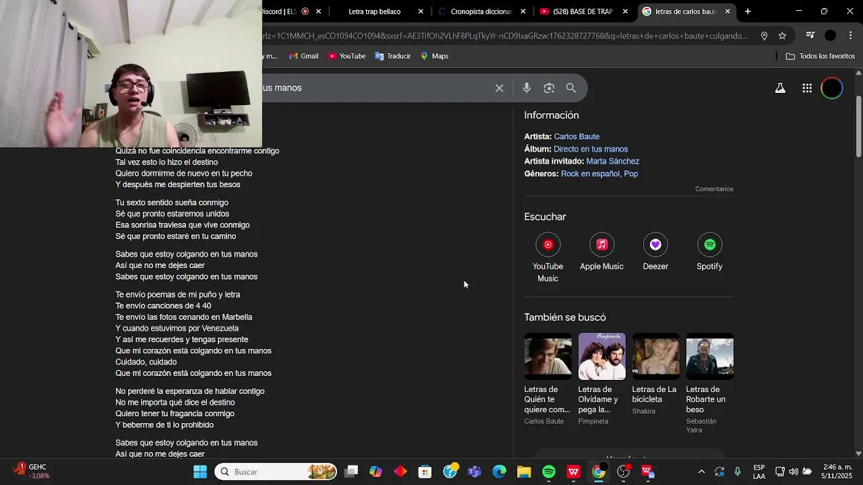
Task: Click the Comentarios feedback link
Action: (x=714, y=189)
